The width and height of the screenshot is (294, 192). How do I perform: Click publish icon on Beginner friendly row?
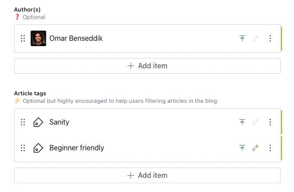tap(242, 148)
